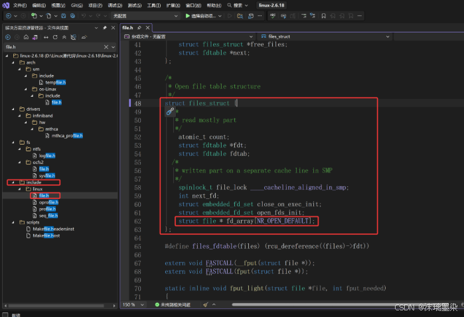The width and height of the screenshot is (464, 317).
Task: Click the sync with active document icon
Action: (46, 37)
